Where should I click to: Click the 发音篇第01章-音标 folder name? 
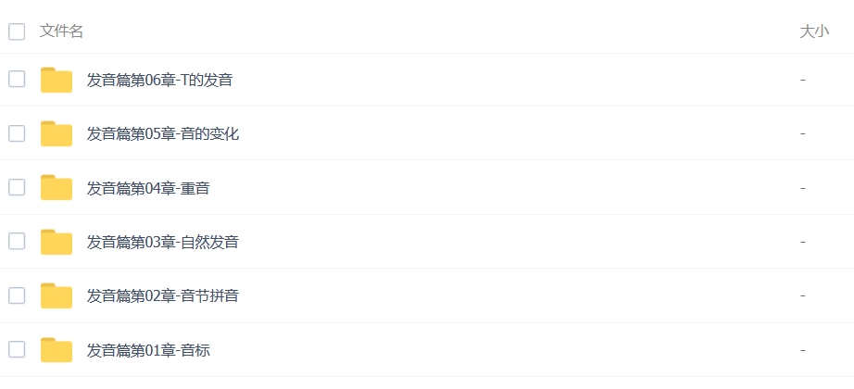[x=148, y=350]
